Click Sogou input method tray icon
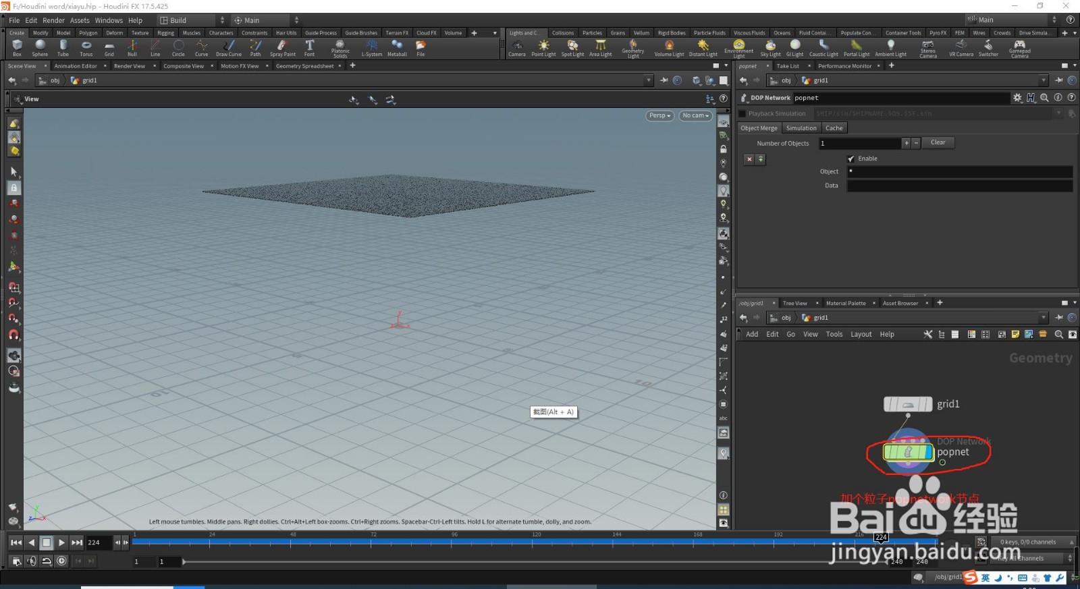1080x589 pixels. click(971, 578)
